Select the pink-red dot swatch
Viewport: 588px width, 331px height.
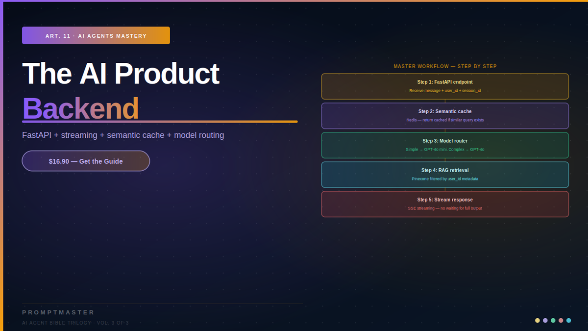click(561, 320)
